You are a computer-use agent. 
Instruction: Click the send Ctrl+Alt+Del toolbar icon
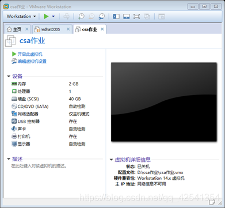(x=66, y=17)
